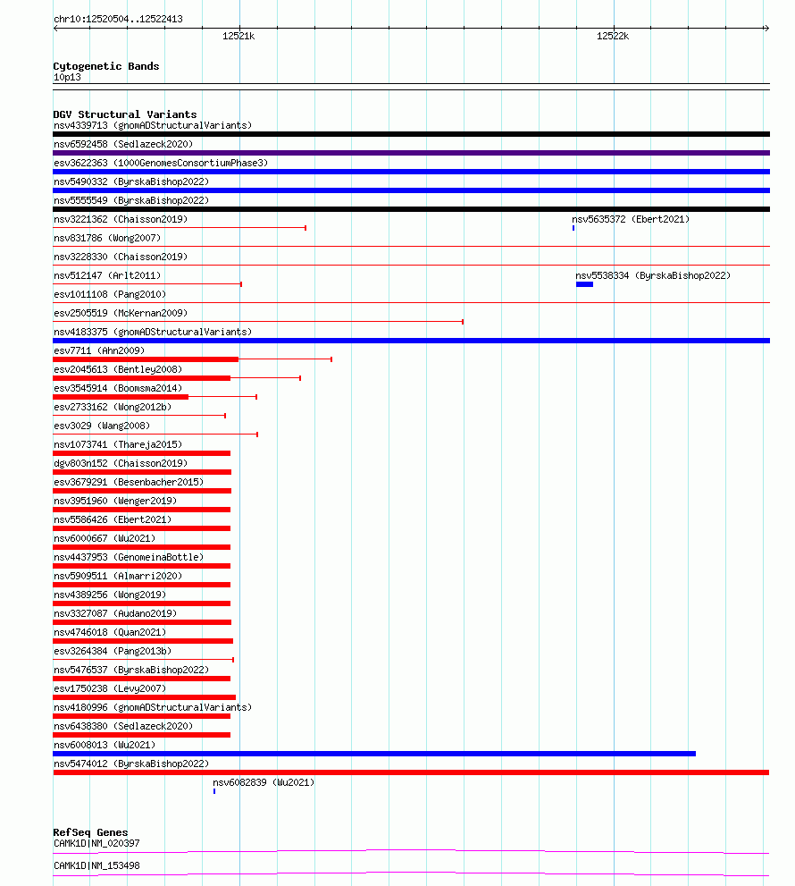
Task: Open nsv6008013 Wu2021 variant label
Action: [105, 745]
